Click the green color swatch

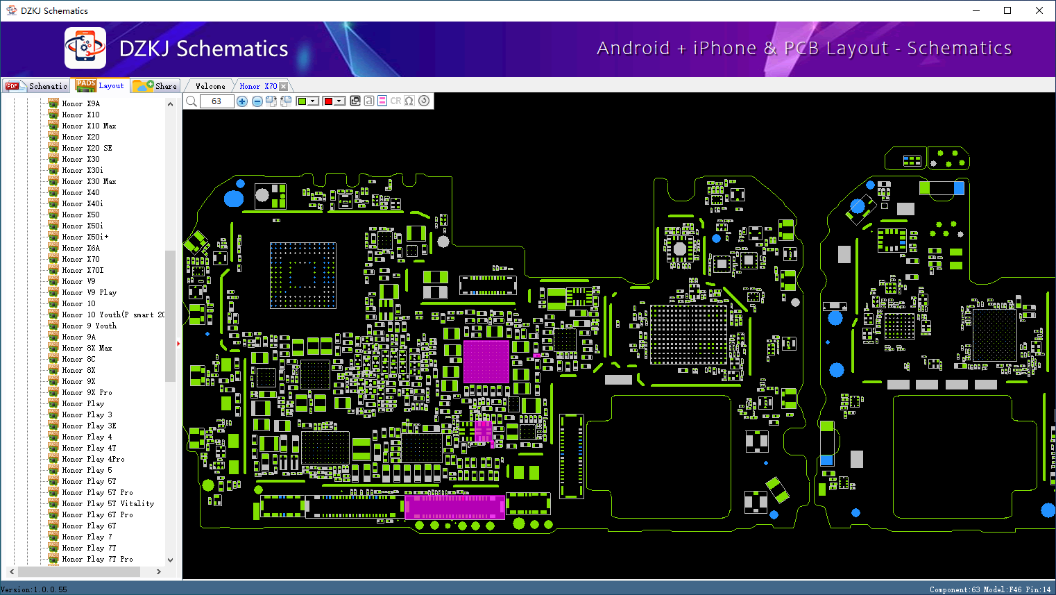tap(302, 101)
